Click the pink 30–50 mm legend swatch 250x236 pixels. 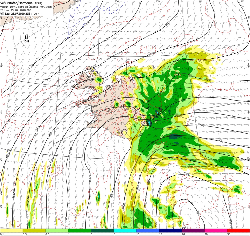(x=216, y=231)
